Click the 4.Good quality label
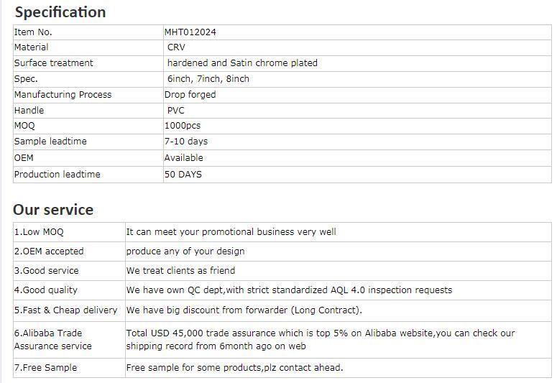This screenshot has height=383, width=557. (46, 290)
